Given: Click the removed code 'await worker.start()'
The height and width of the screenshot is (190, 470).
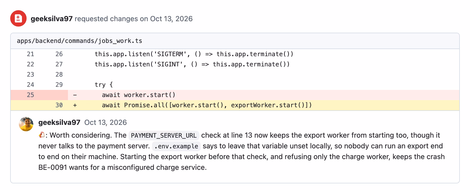Looking at the screenshot, I should pos(139,95).
